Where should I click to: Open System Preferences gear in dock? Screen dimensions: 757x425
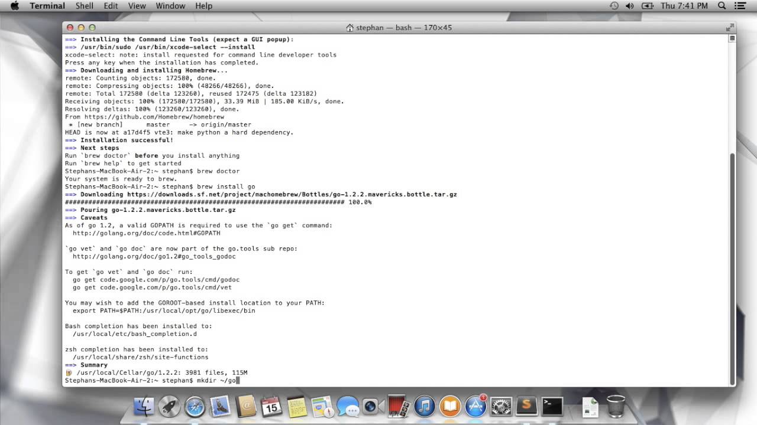pyautogui.click(x=501, y=406)
